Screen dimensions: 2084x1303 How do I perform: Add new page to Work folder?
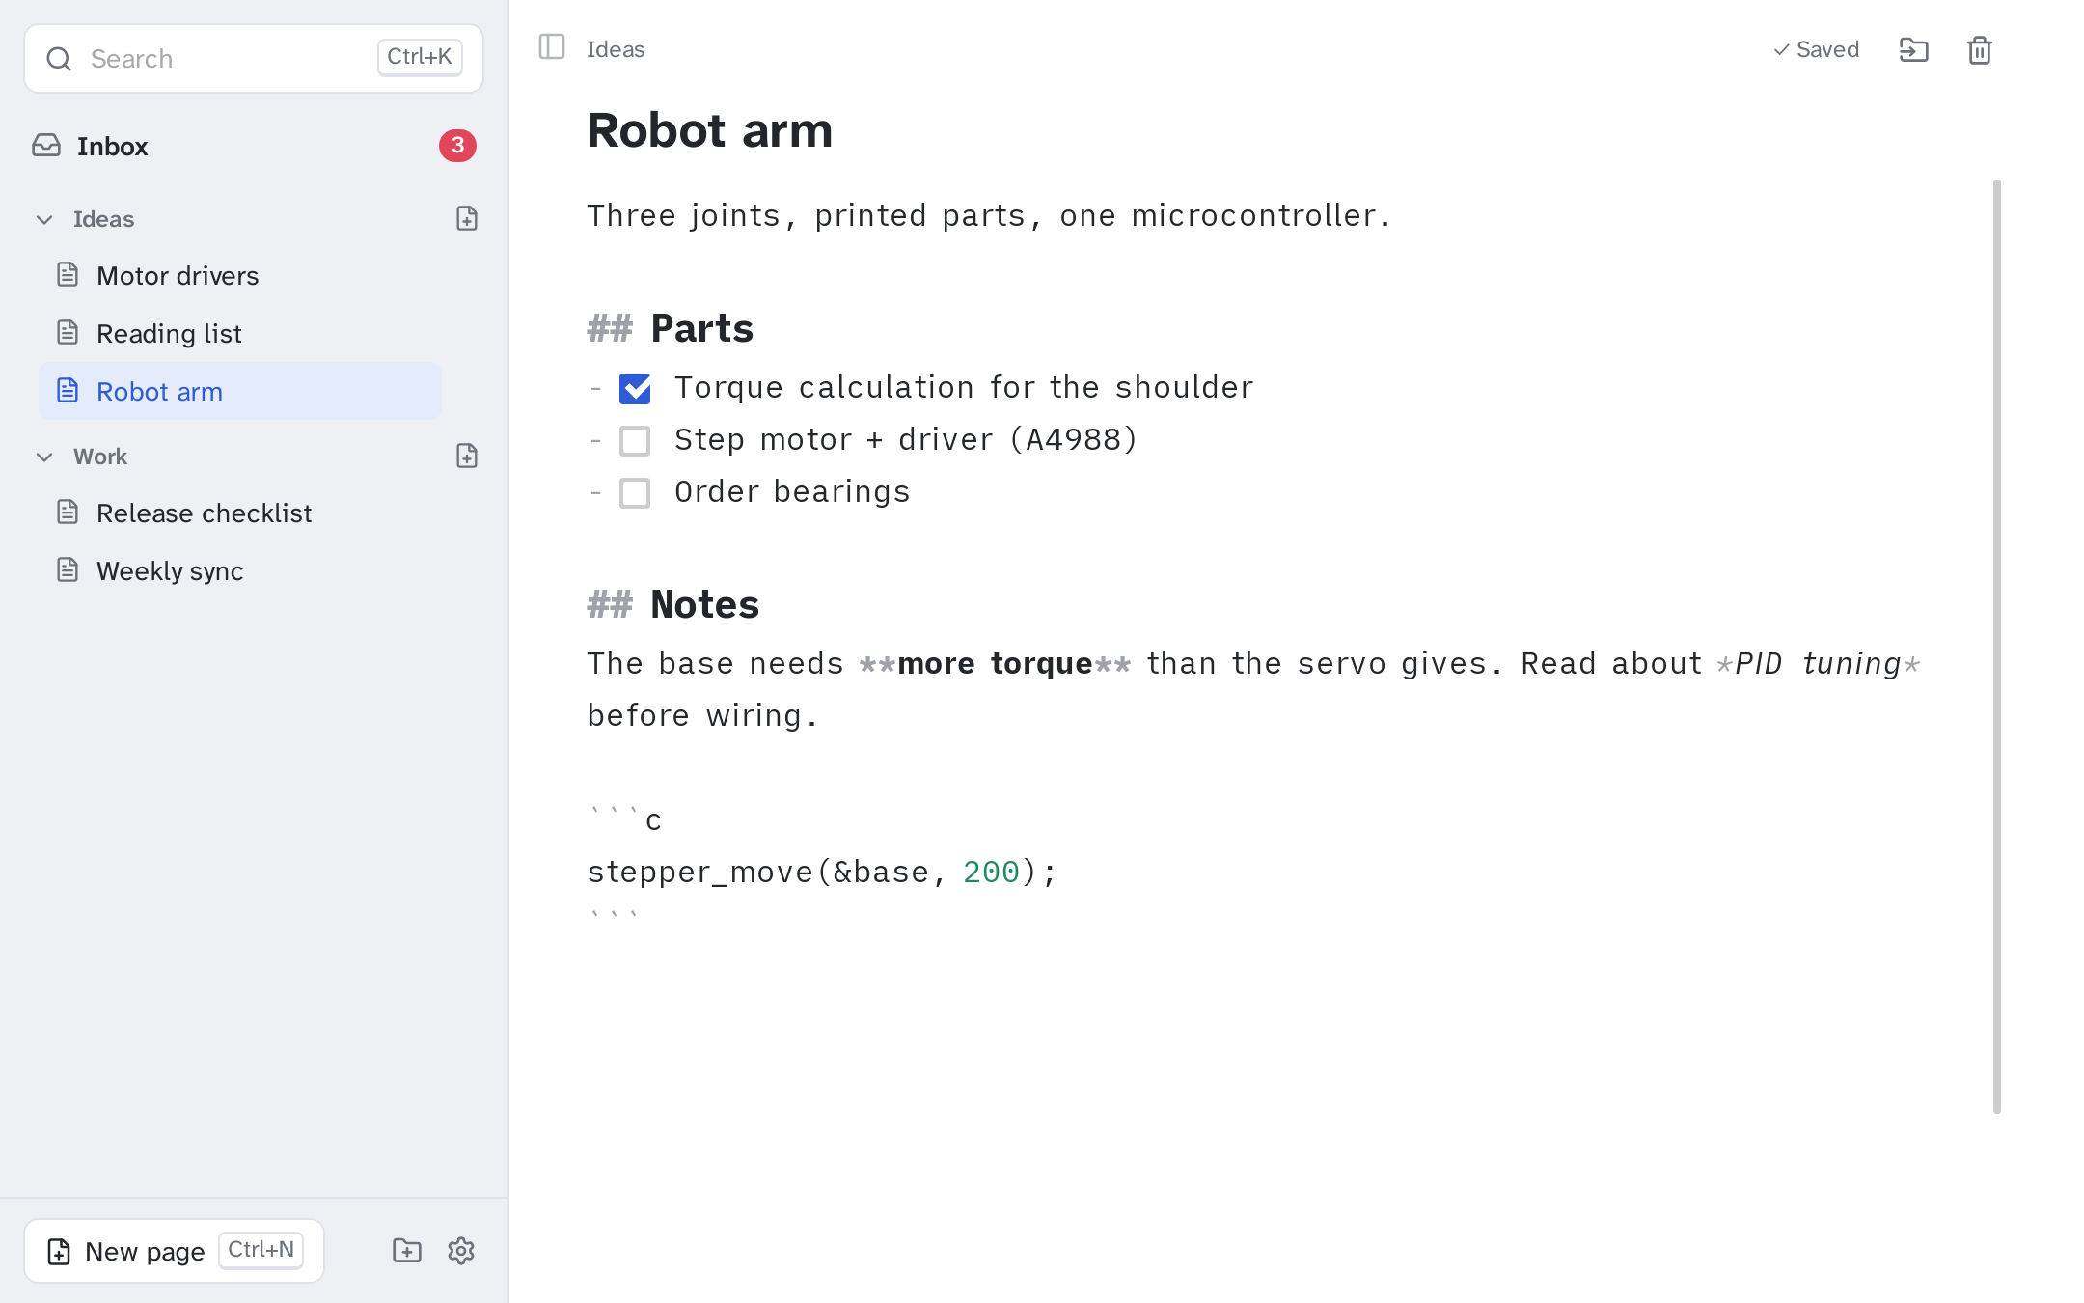tap(467, 457)
